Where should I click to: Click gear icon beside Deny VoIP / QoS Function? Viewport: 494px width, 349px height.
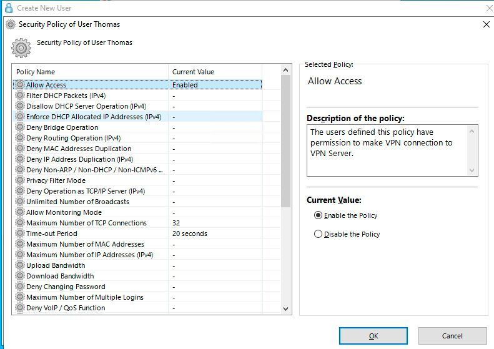20,308
